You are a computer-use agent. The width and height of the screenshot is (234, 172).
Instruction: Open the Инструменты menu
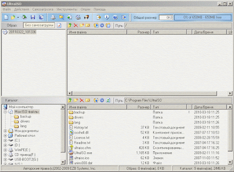click(x=67, y=10)
